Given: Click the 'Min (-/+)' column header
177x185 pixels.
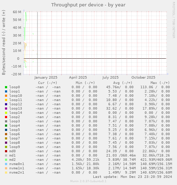Looking at the screenshot, I should coord(85,83).
